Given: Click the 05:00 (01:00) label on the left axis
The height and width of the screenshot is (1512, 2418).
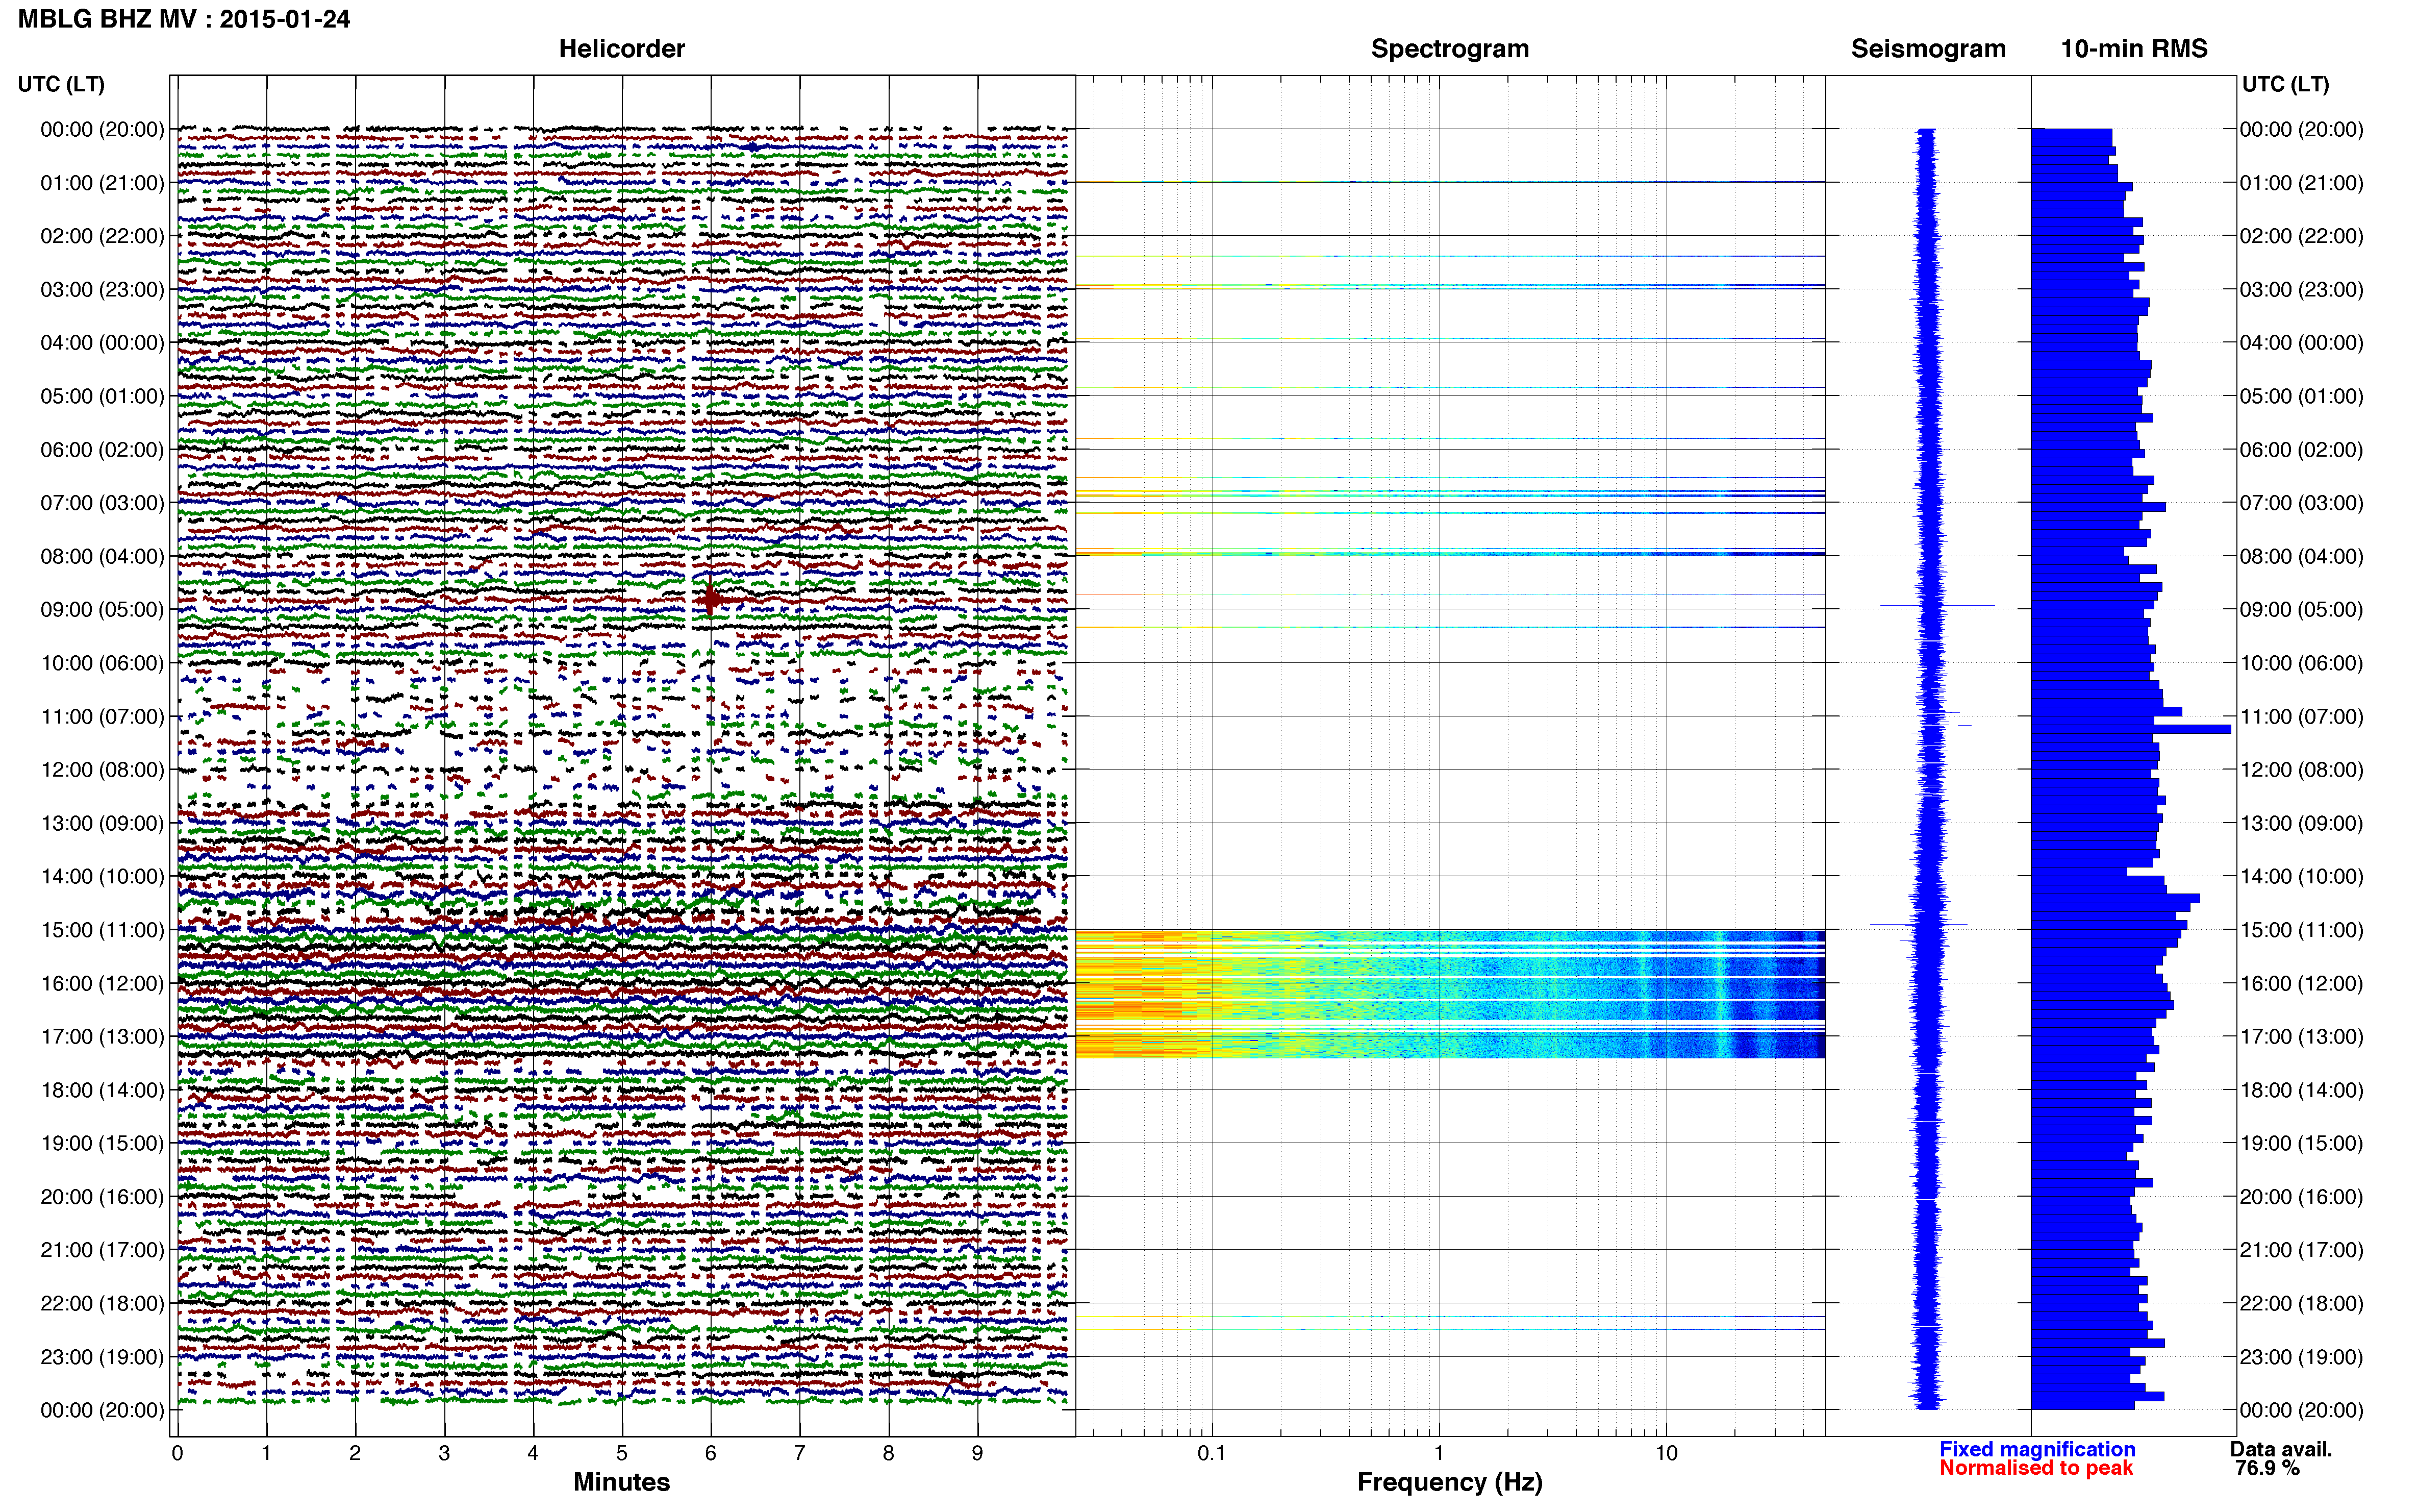Looking at the screenshot, I should (x=102, y=396).
